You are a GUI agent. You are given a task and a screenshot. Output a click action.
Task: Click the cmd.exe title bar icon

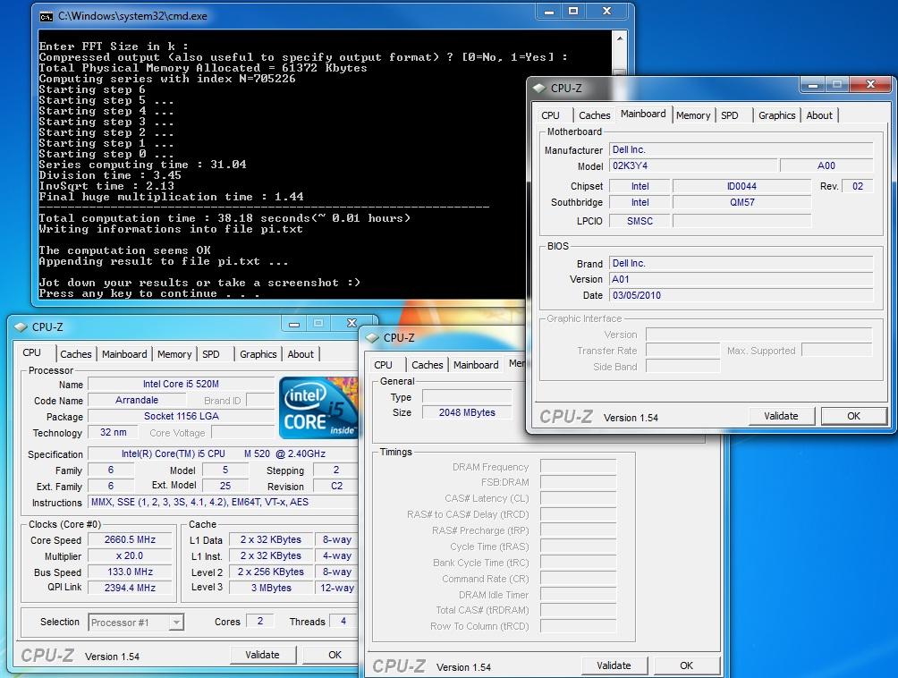pyautogui.click(x=47, y=16)
